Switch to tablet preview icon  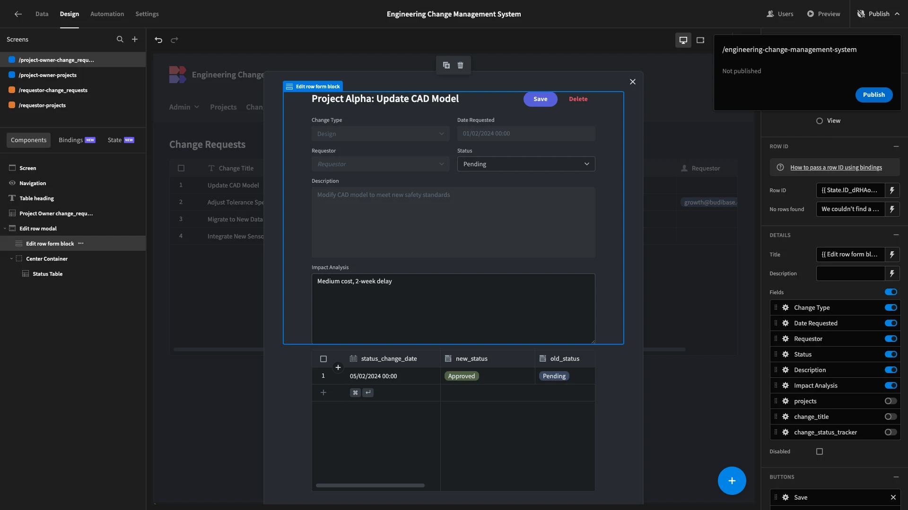[x=700, y=40]
